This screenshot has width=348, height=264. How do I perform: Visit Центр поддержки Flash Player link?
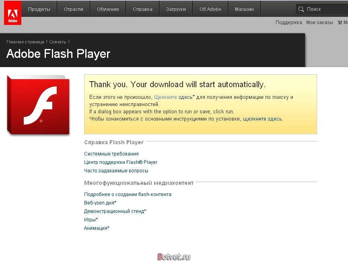[x=121, y=162]
